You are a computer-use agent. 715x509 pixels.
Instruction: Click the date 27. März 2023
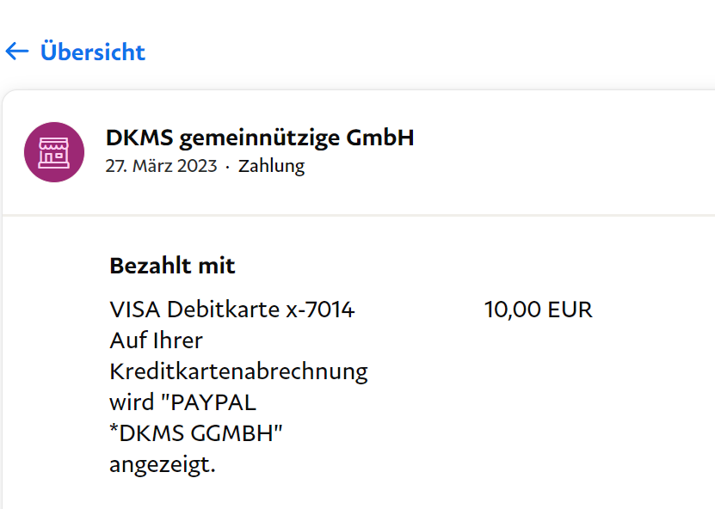162,166
